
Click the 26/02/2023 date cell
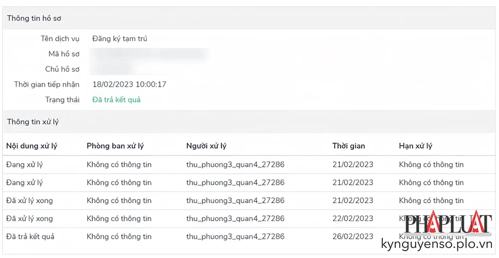point(353,236)
